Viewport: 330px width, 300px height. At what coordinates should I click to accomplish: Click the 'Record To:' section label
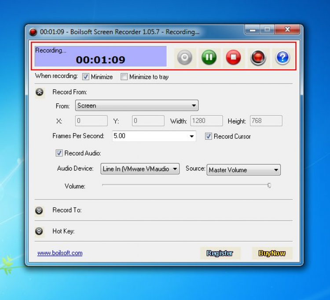[67, 210]
